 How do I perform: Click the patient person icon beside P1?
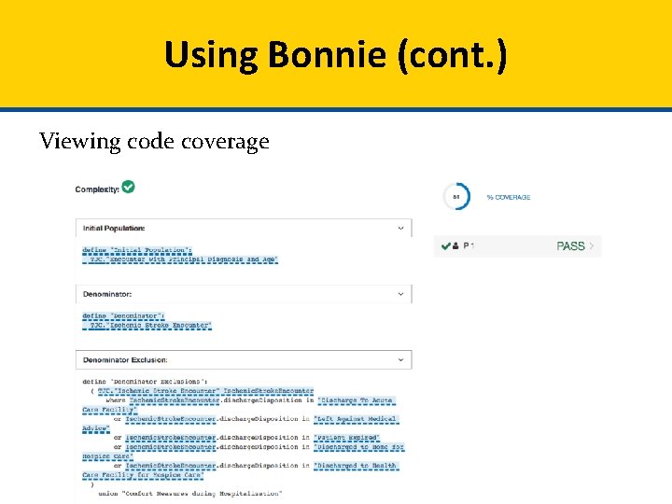click(455, 246)
